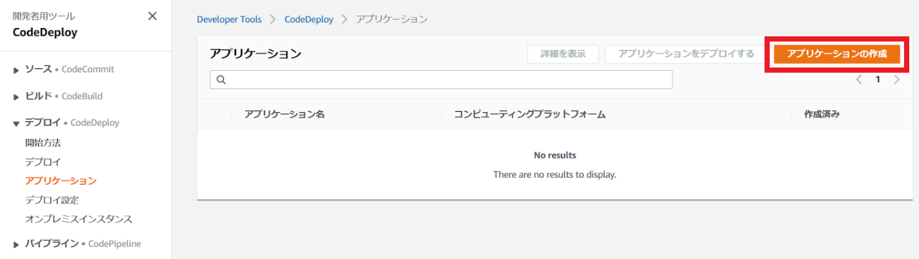Click アプリケーションをデプロイする button

(x=686, y=54)
